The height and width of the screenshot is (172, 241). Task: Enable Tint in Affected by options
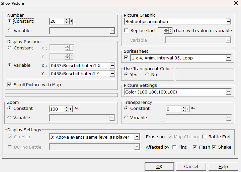[x=174, y=147]
